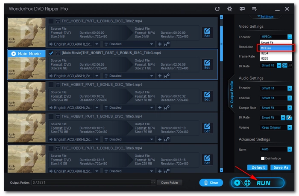The width and height of the screenshot is (299, 196).
Task: Select H264 in the encoder list
Action: pyautogui.click(x=276, y=53)
